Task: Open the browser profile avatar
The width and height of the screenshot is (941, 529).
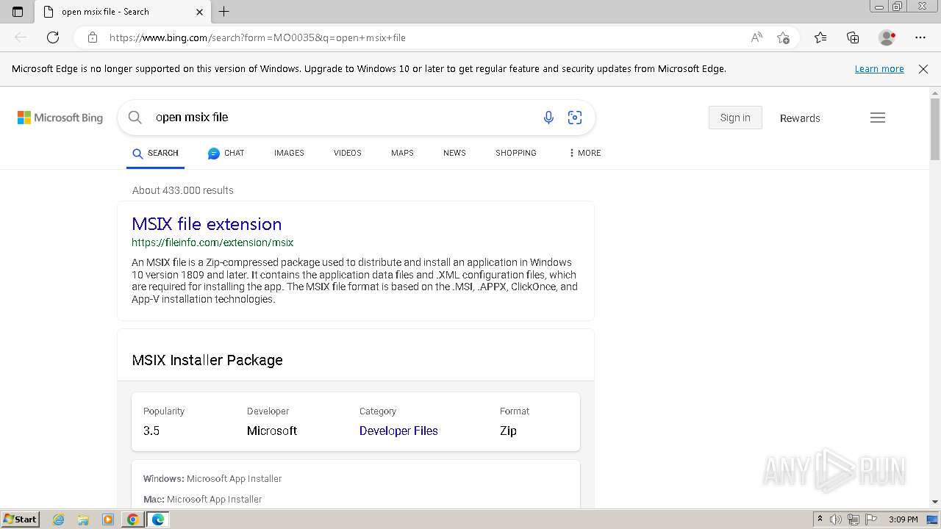Action: (x=887, y=37)
